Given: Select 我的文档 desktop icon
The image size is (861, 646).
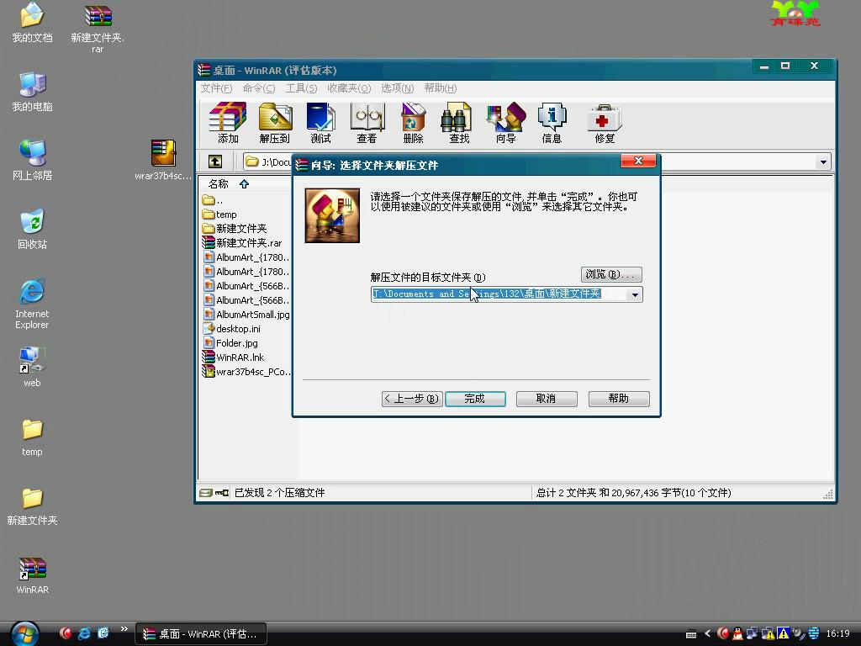Looking at the screenshot, I should 33,23.
